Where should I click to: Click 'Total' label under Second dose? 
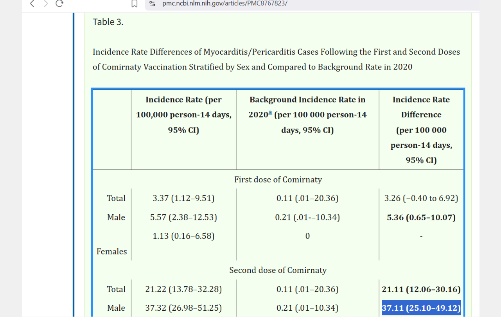(x=116, y=289)
